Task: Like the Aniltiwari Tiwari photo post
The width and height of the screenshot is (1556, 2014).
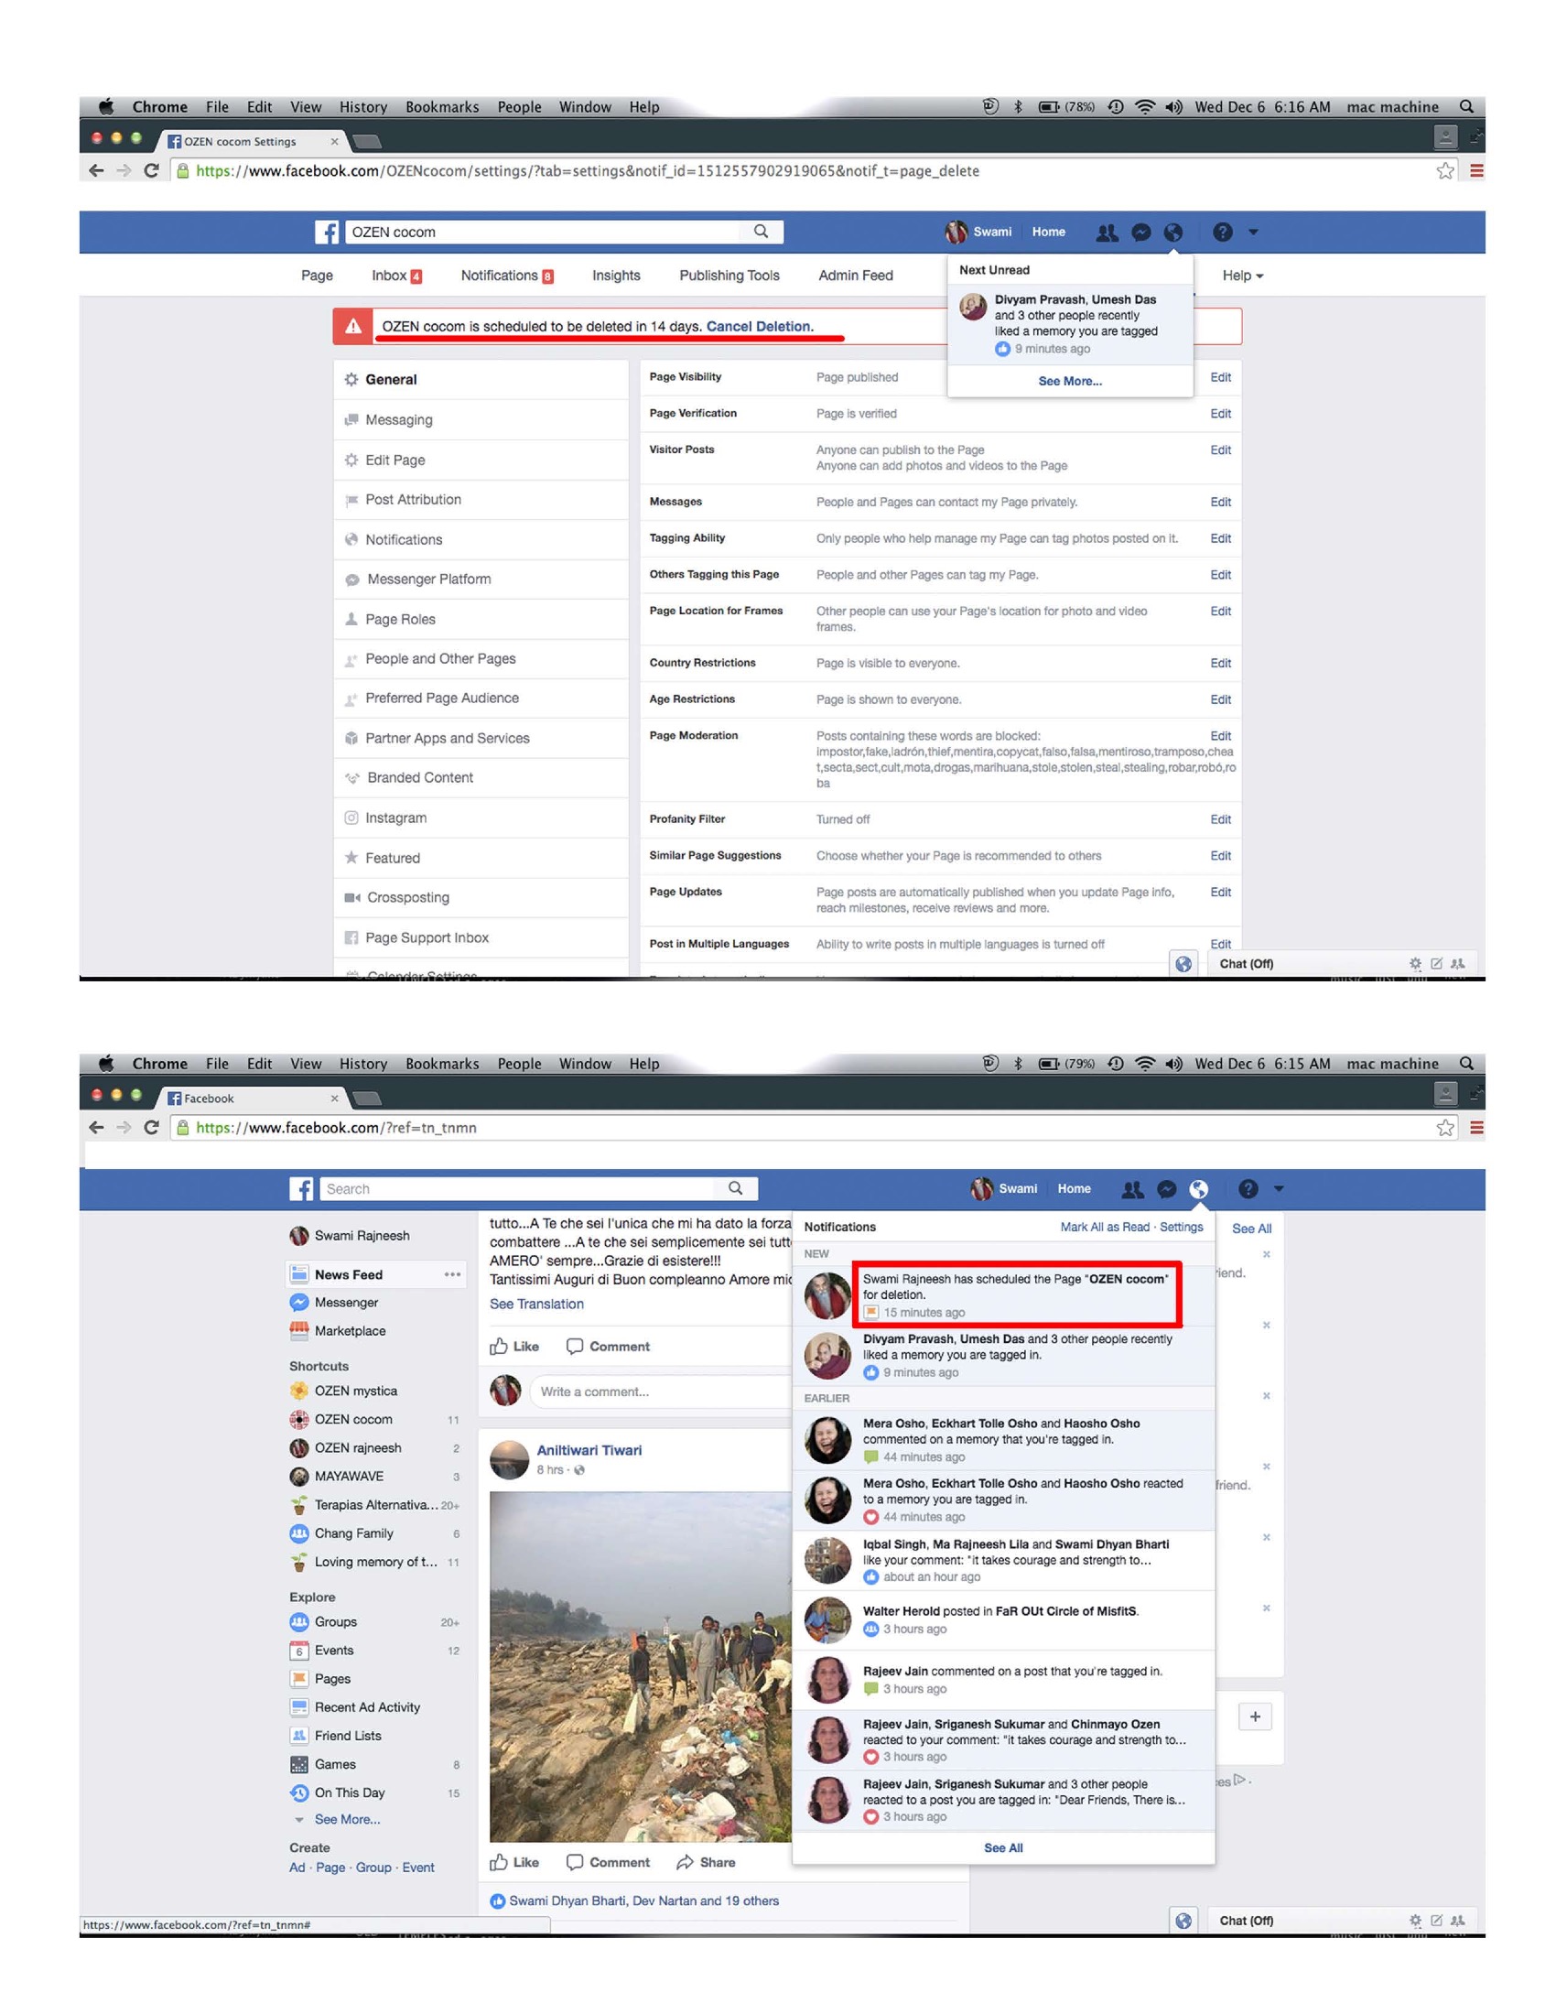Action: [514, 1863]
